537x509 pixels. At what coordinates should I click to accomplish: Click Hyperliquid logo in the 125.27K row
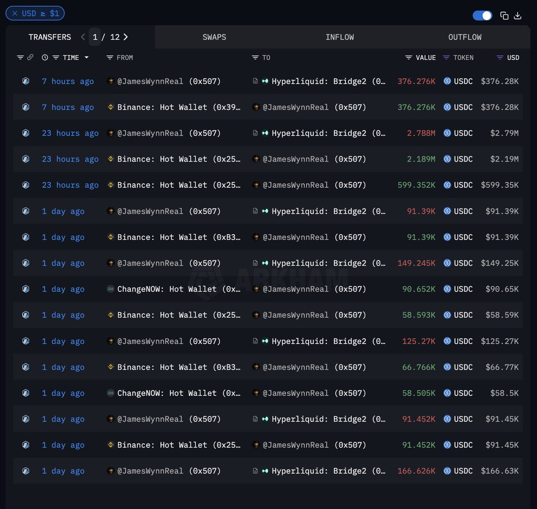(x=265, y=341)
